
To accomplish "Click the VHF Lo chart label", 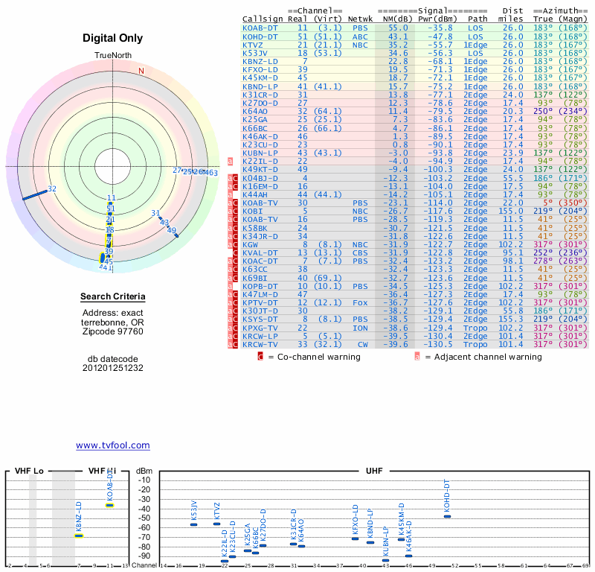I will click(x=29, y=471).
